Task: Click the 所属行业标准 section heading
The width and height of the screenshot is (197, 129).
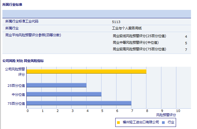Action: [12, 5]
